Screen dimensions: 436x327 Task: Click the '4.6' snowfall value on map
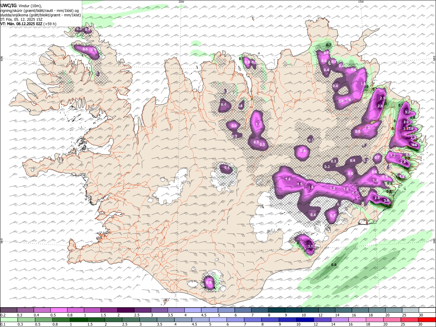[x=415, y=145]
